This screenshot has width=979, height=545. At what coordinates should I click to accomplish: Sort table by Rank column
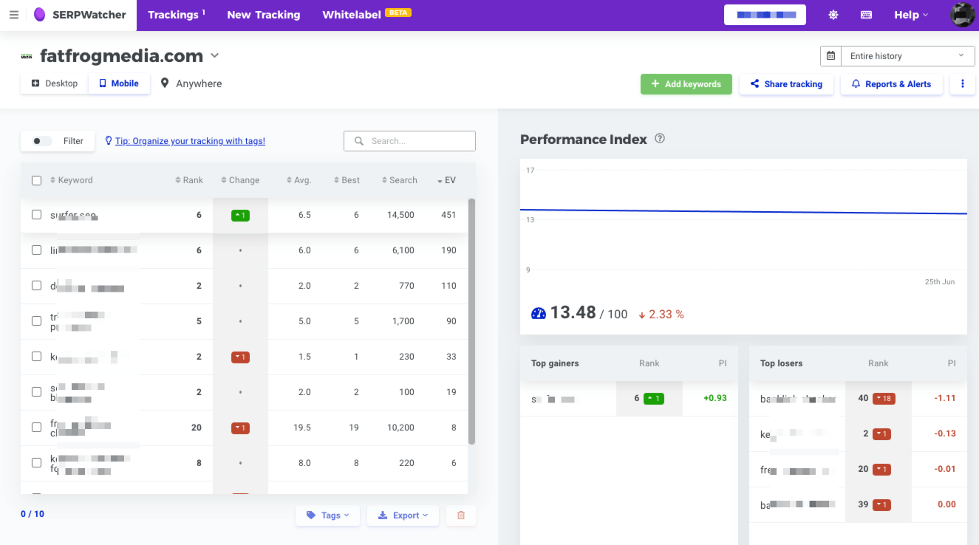pos(189,180)
